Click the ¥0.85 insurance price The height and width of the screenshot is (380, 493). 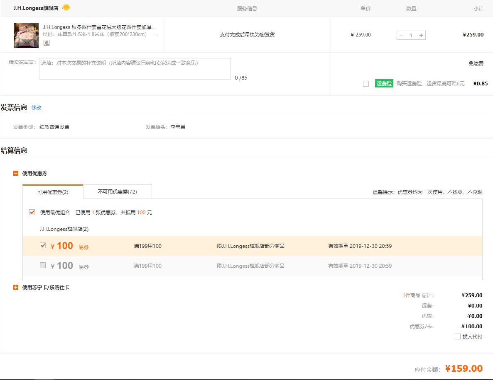[x=481, y=83]
